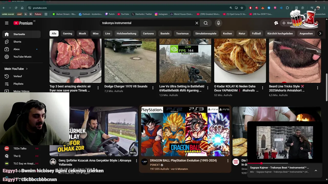Open the truck driver video thumbnail

94,131
